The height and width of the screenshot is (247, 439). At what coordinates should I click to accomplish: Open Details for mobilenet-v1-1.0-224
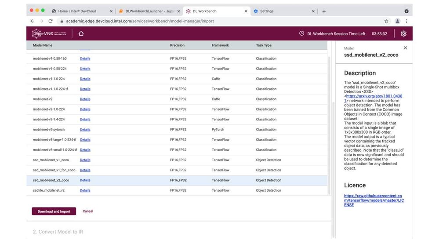pos(85,79)
